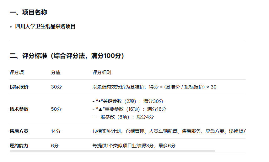This screenshot has height=162, width=269.
Task: Click the 6分 score cell
Action: [55, 146]
